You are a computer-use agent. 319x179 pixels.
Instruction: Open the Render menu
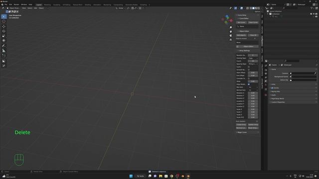click(16, 4)
